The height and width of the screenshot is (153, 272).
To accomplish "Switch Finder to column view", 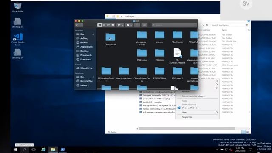I will tap(108, 25).
